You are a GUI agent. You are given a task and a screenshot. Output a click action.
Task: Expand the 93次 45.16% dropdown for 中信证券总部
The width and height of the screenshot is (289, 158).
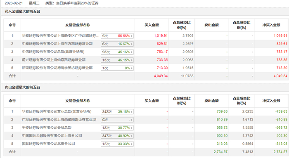[x=117, y=52]
